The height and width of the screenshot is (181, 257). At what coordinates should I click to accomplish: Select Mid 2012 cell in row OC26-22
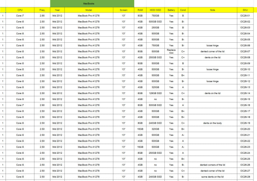tap(57, 141)
